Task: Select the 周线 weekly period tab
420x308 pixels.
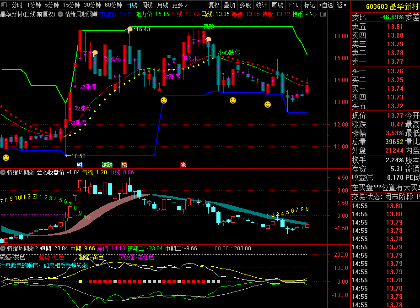Action: pos(147,5)
